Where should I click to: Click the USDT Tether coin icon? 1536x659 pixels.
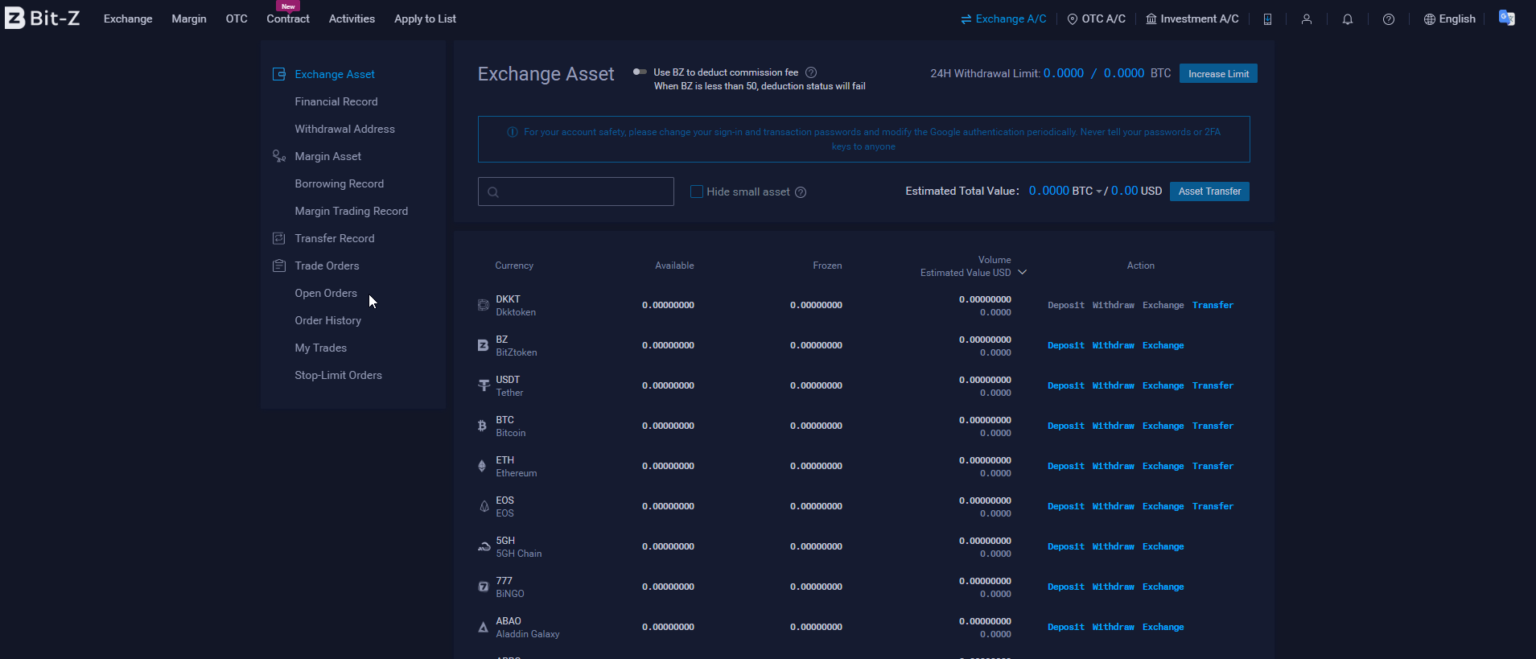(x=483, y=385)
